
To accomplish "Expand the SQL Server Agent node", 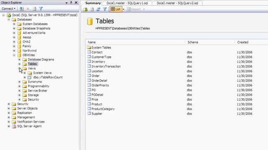I will (9, 126).
